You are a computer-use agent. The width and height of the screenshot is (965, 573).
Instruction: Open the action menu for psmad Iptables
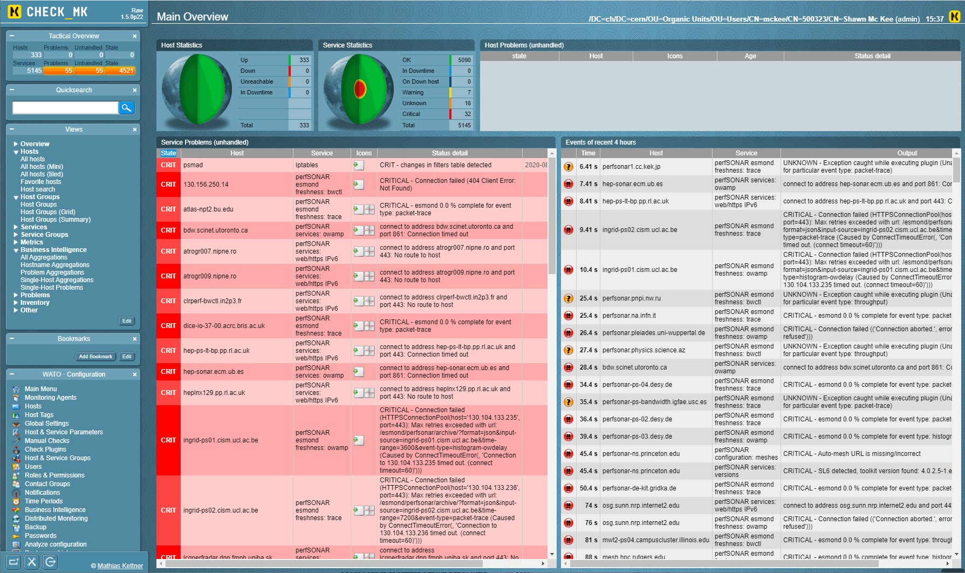point(358,165)
